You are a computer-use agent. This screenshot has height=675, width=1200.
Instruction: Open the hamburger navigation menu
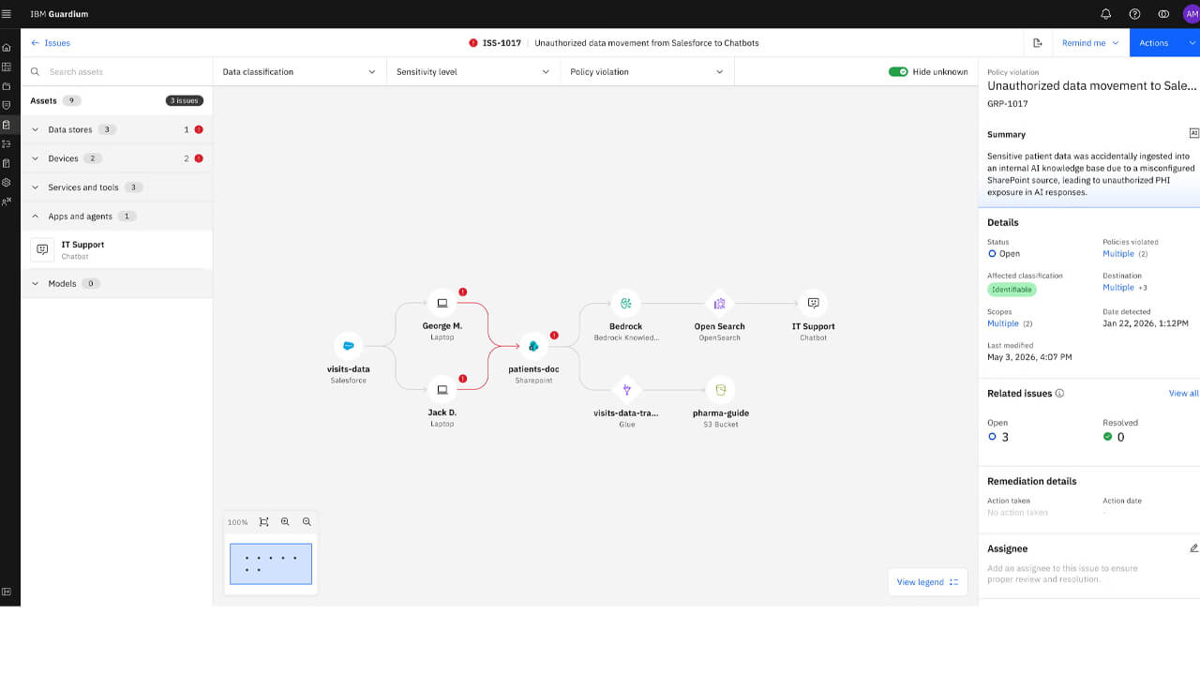(x=7, y=14)
